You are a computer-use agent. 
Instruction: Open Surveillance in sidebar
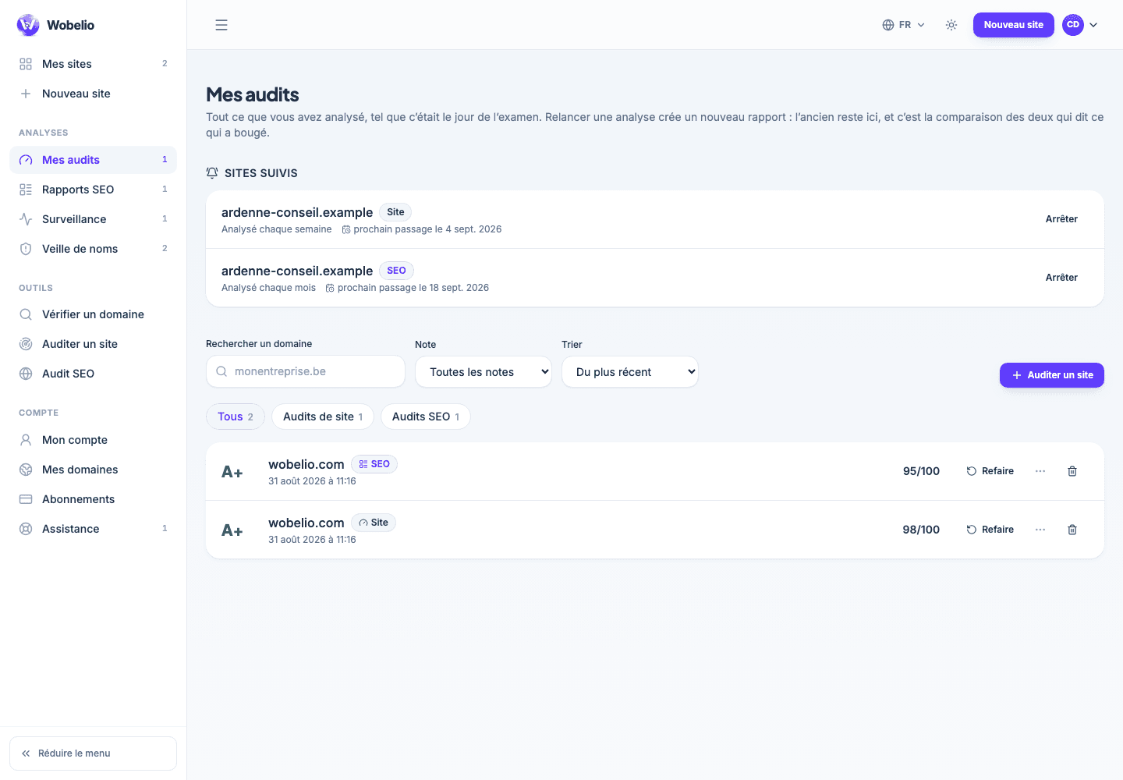(x=94, y=219)
